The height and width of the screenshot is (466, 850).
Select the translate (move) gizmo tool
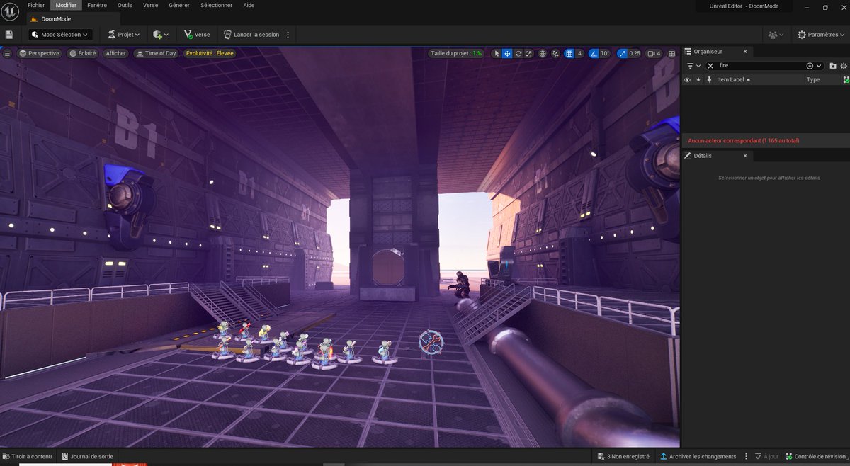click(507, 53)
